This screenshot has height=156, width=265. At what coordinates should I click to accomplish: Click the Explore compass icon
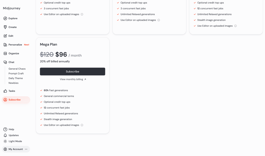5,19
